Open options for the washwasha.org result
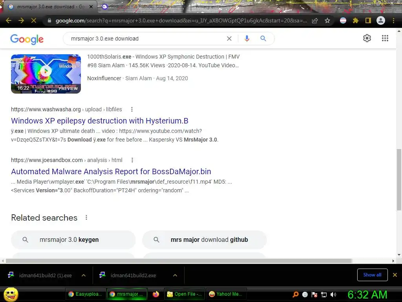Viewport: 402px width, 302px height. coord(132,109)
